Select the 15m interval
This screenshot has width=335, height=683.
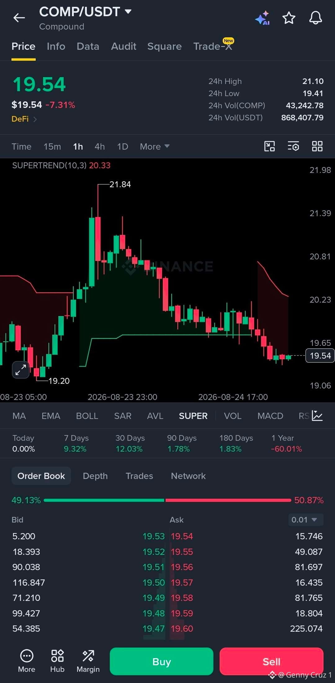52,146
